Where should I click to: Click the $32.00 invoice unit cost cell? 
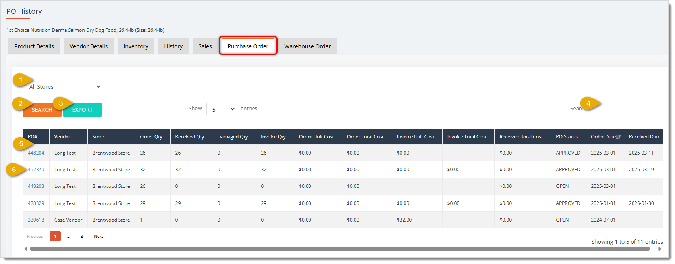[417, 220]
